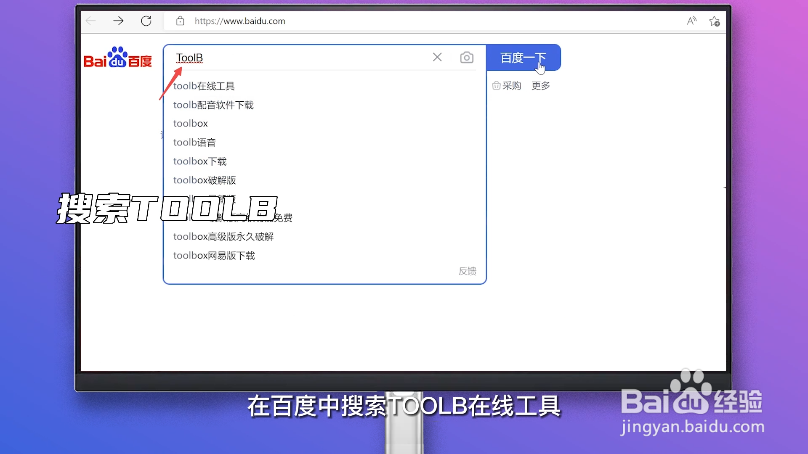Select suggestion toolb在线工具

pyautogui.click(x=204, y=86)
